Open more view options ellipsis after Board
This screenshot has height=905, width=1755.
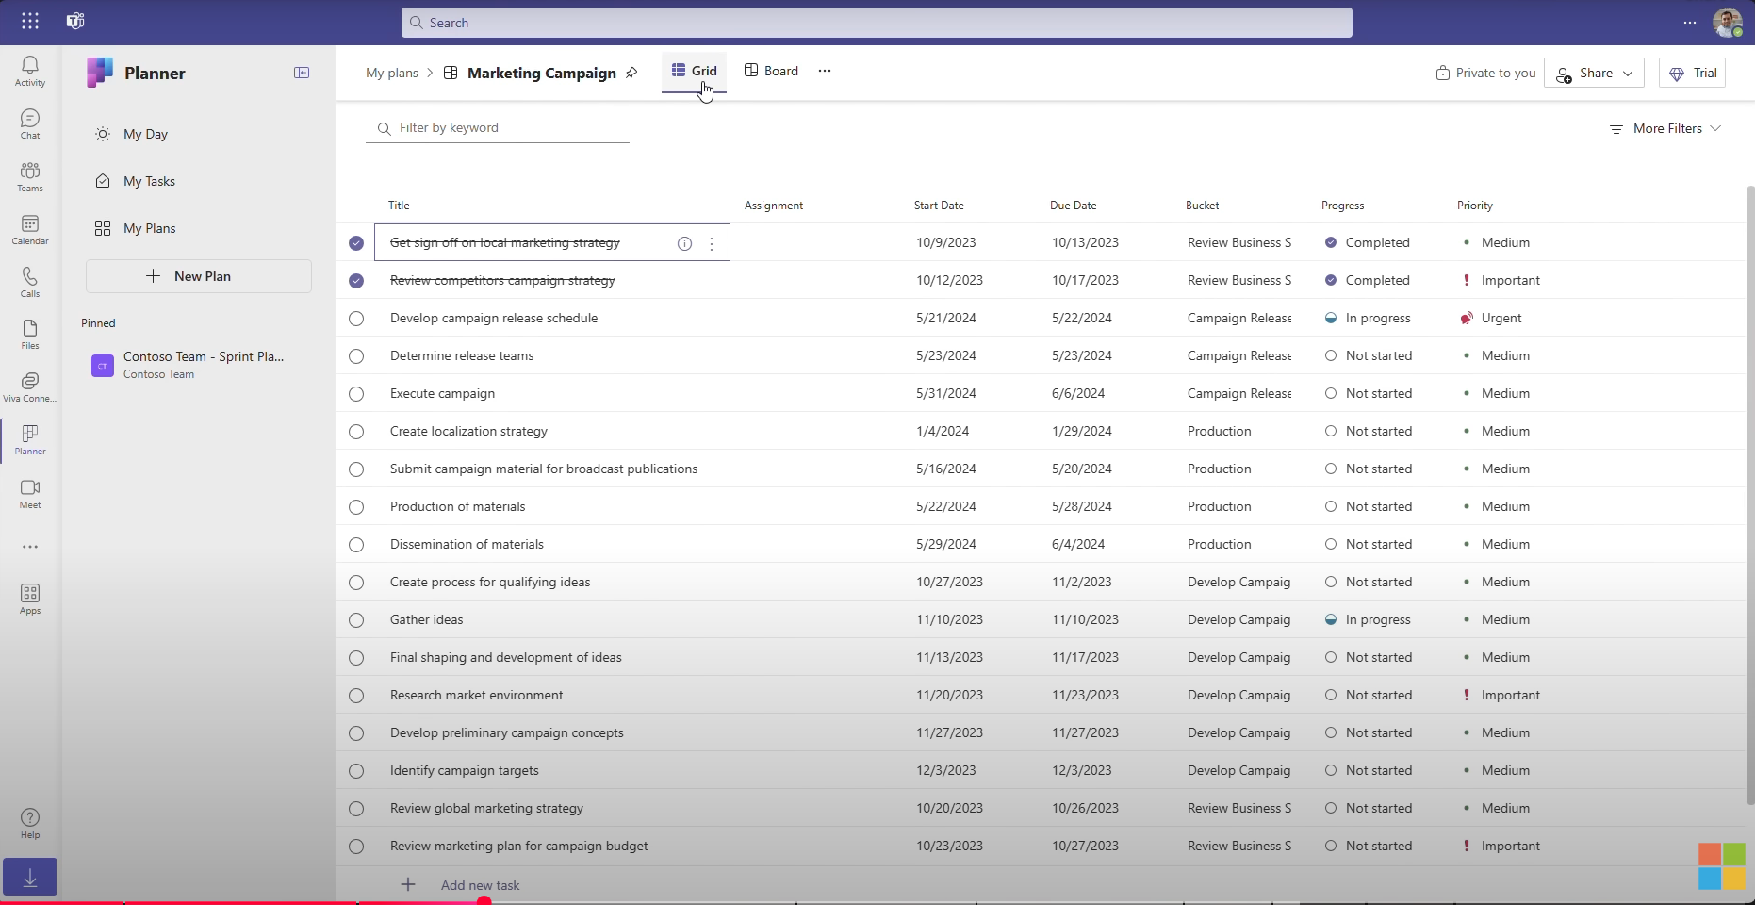[x=825, y=72]
